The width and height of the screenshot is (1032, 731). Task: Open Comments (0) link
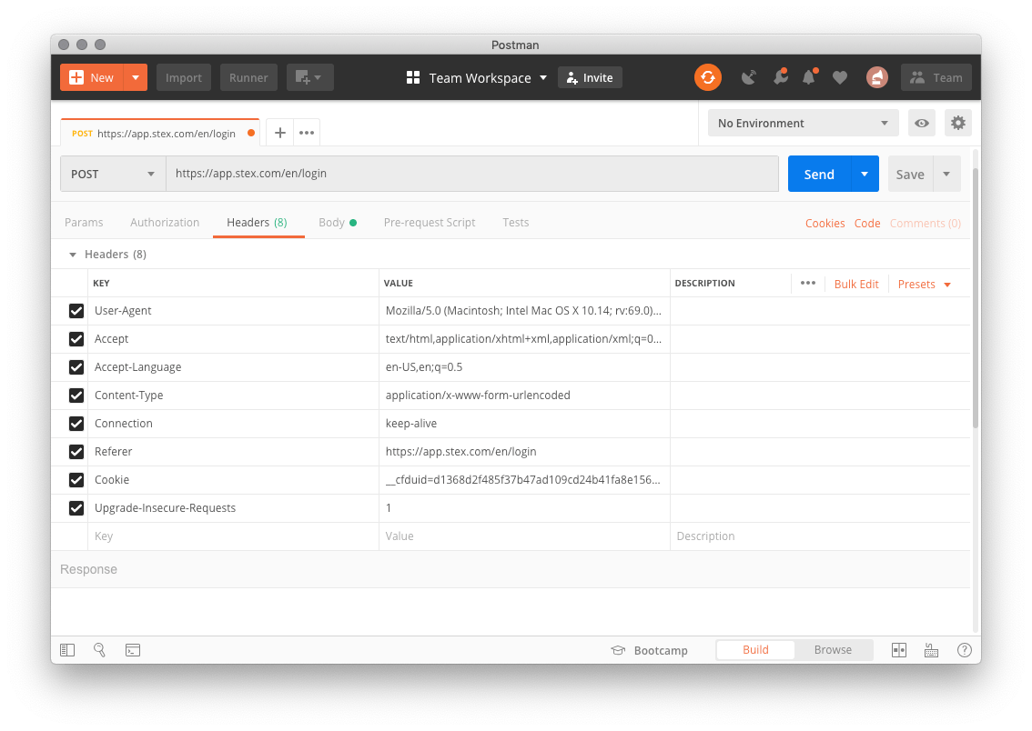pyautogui.click(x=925, y=224)
